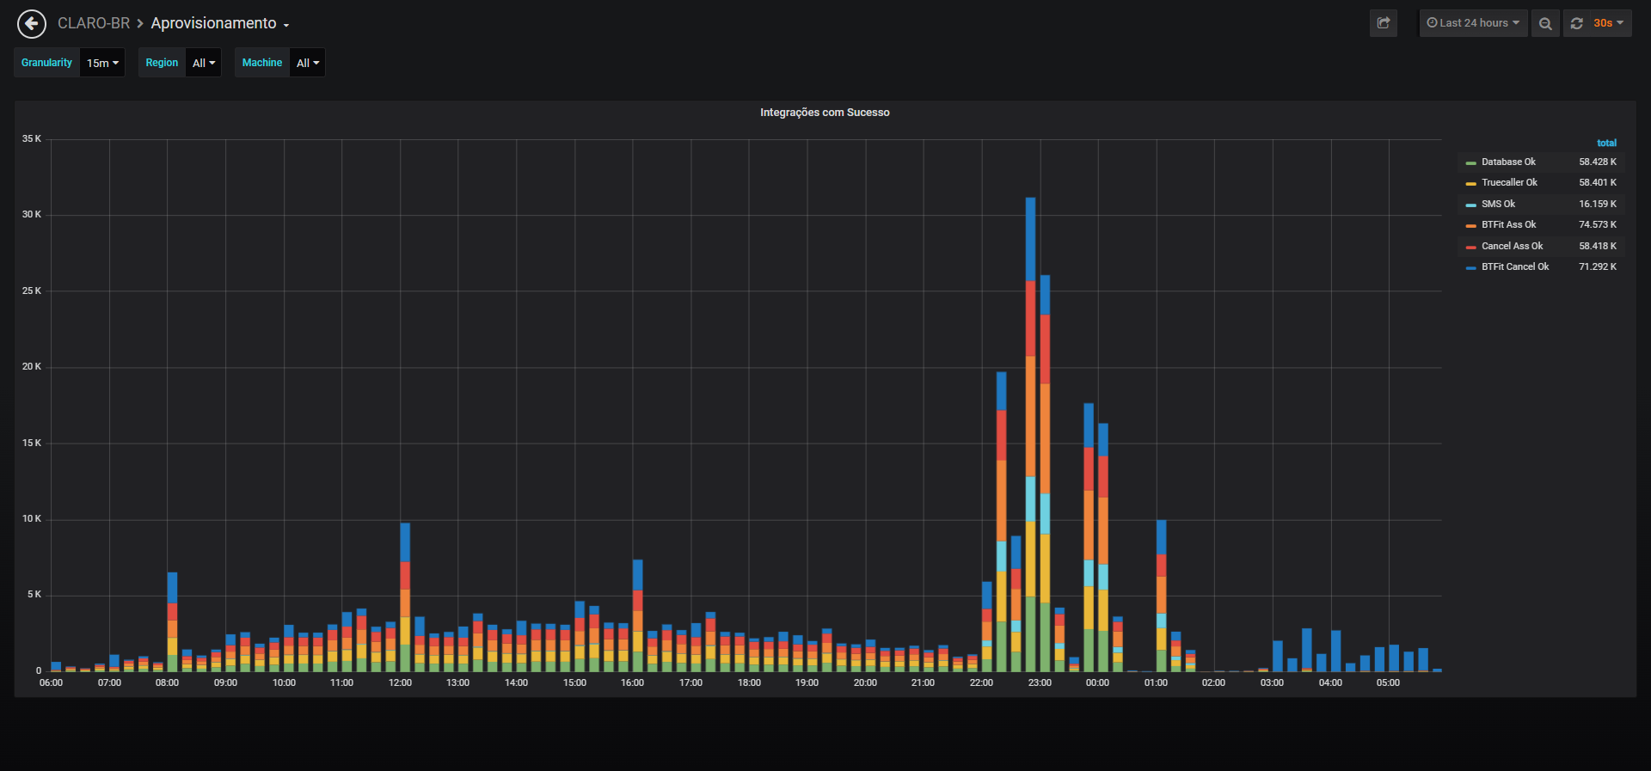Click the back arrow circle icon

(x=32, y=24)
